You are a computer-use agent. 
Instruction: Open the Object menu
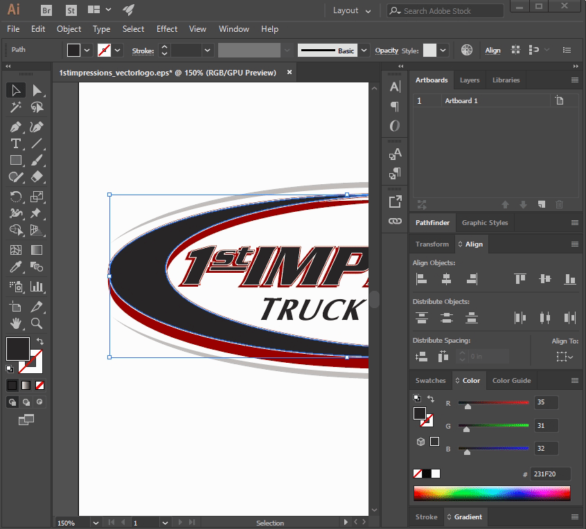pyautogui.click(x=69, y=29)
